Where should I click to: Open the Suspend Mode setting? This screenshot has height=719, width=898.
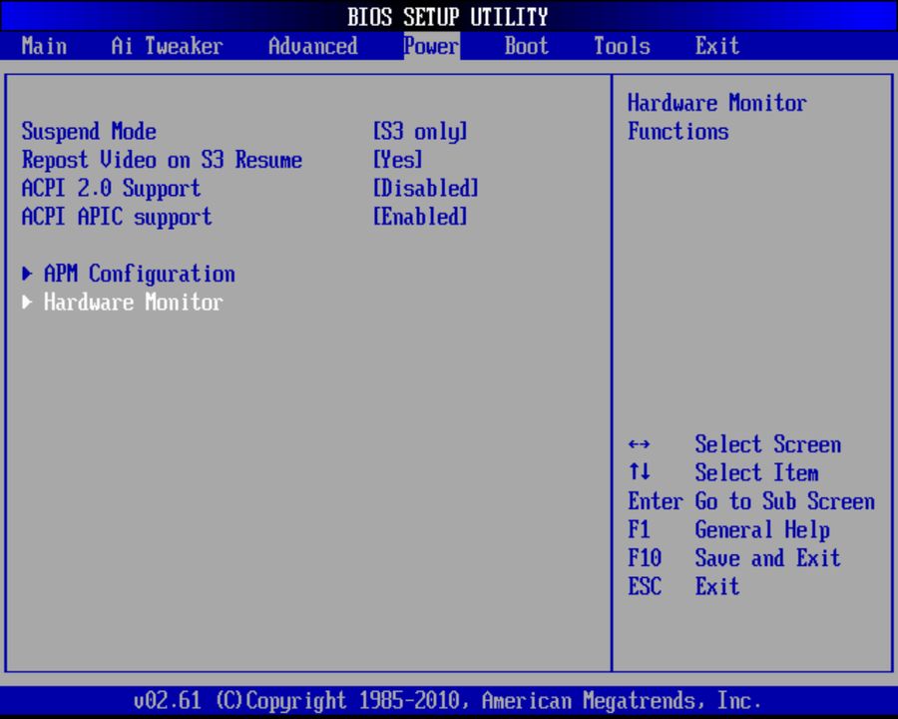(x=89, y=131)
